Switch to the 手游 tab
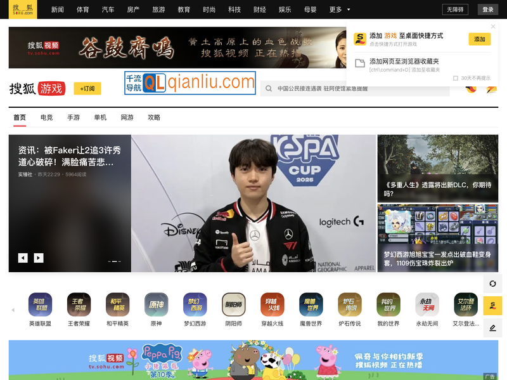 pyautogui.click(x=74, y=117)
